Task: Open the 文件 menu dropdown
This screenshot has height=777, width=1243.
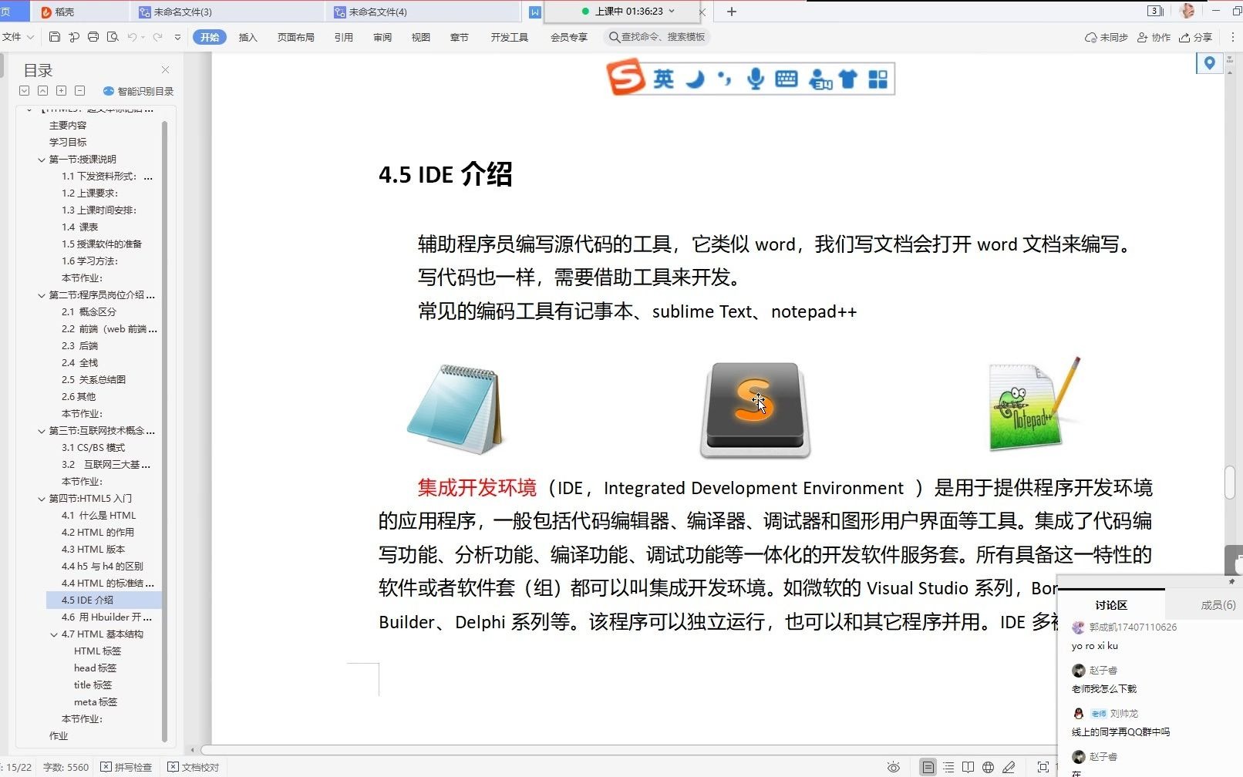Action: point(18,37)
